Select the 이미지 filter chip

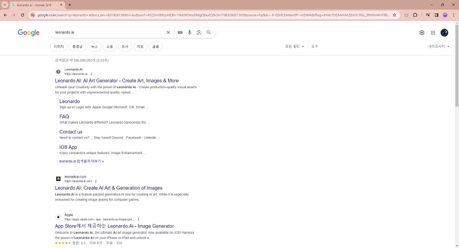click(x=59, y=46)
